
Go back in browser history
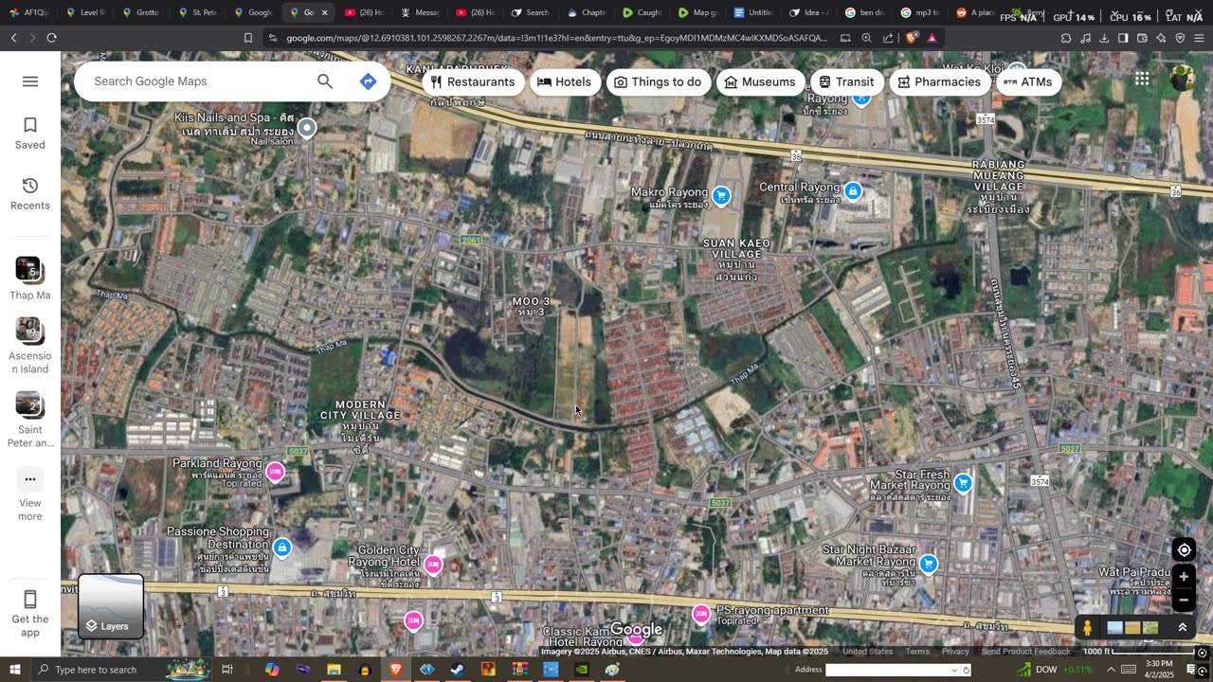click(13, 38)
